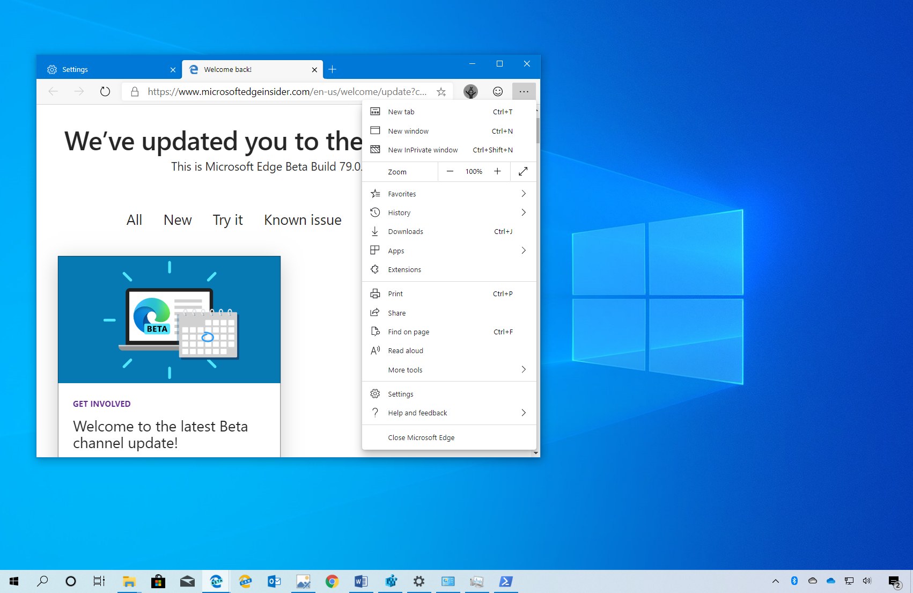
Task: Open PowerShell from the taskbar
Action: pyautogui.click(x=506, y=581)
